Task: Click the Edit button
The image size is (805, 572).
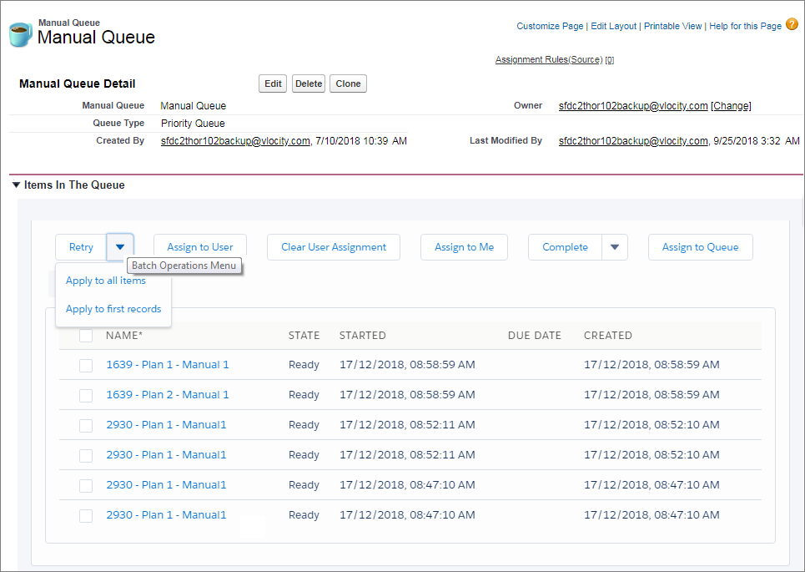Action: (x=273, y=84)
